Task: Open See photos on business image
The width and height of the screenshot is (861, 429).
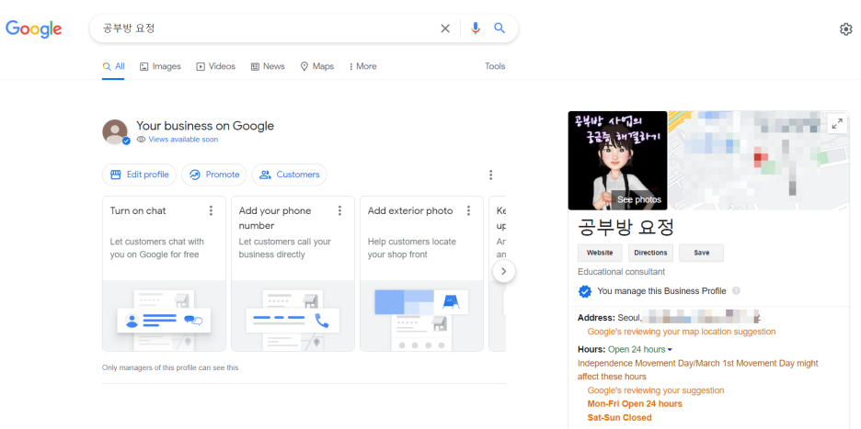Action: tap(639, 199)
